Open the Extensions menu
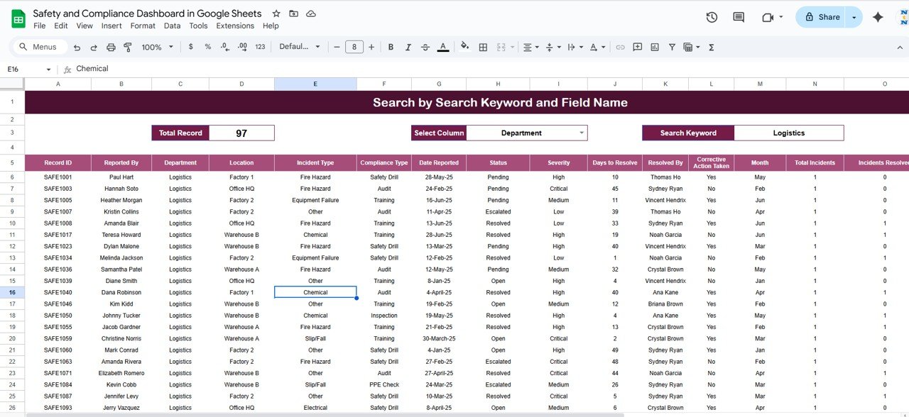This screenshot has height=417, width=909. point(235,26)
